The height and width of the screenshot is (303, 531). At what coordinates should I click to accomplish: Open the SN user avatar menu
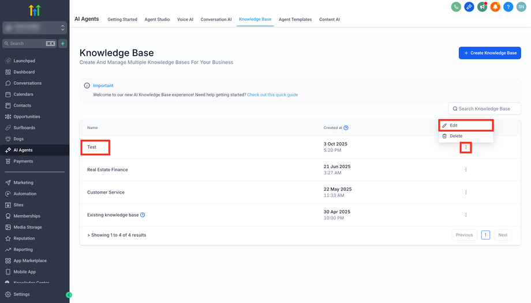pyautogui.click(x=521, y=7)
